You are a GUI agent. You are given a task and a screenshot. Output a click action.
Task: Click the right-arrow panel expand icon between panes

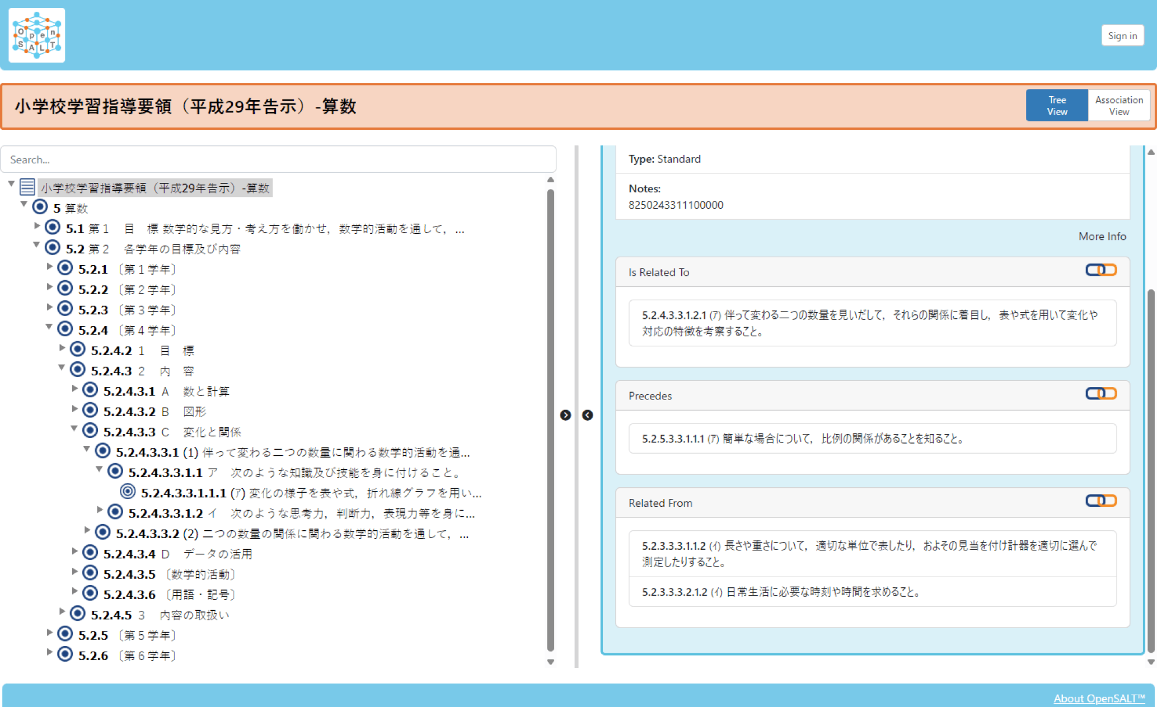click(565, 415)
